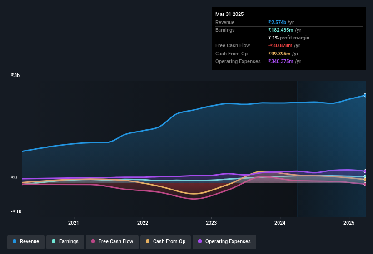The height and width of the screenshot is (254, 373).
Task: Click the Free Cash Flow label in the tooltip
Action: (233, 45)
